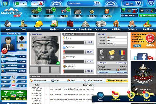Click the 415.00 Euro withdrawal row
The width and height of the screenshot is (156, 104).
click(x=79, y=89)
